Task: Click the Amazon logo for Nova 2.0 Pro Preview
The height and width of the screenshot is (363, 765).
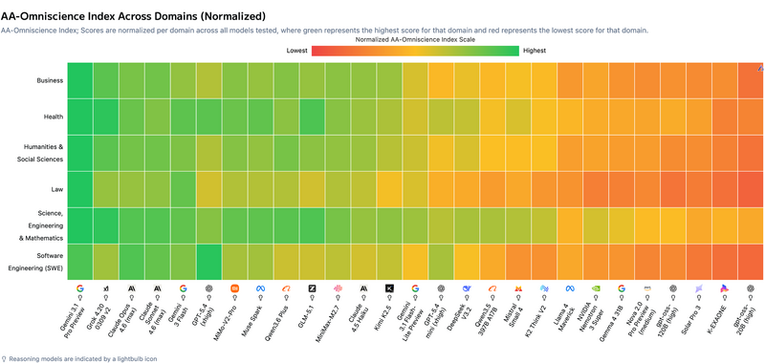Action: [x=647, y=288]
